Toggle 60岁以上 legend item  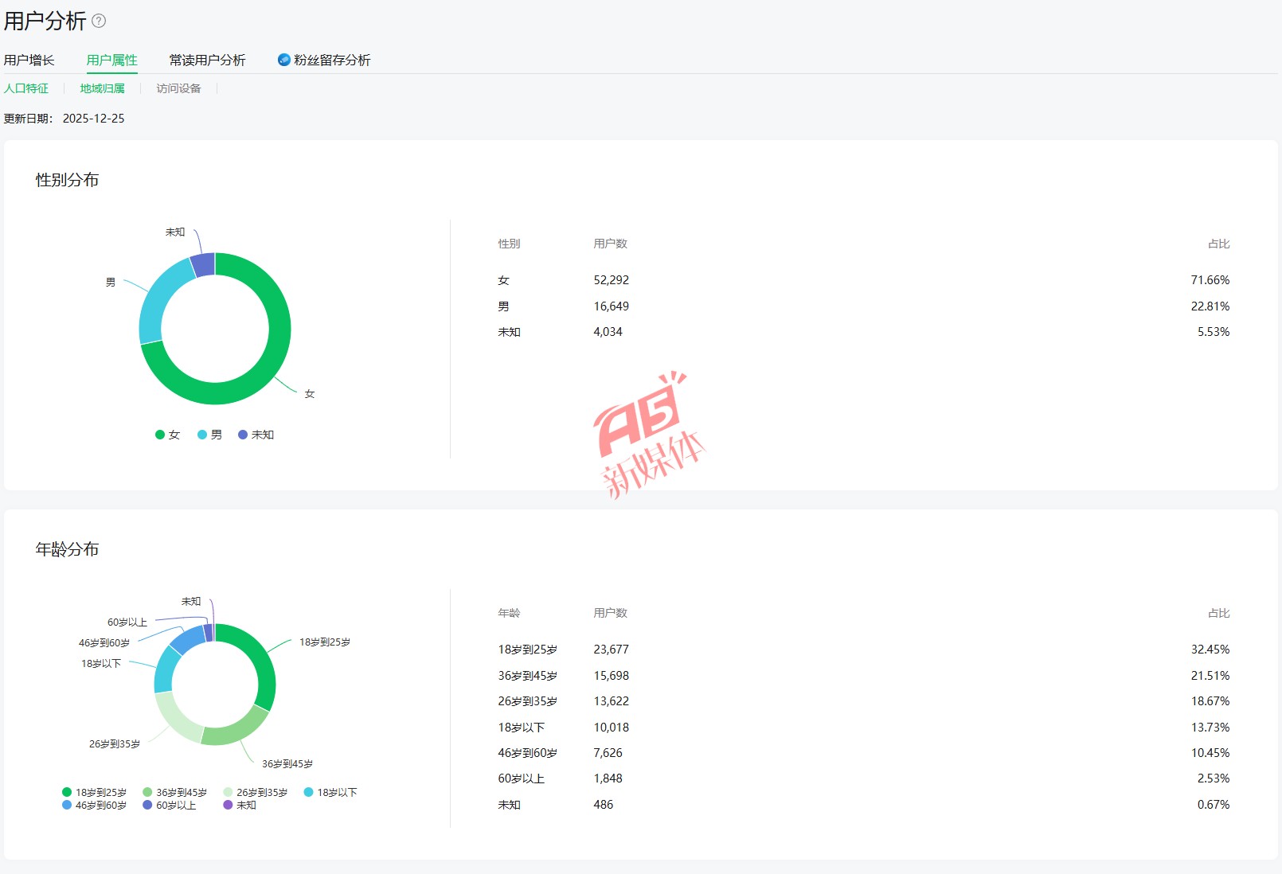click(169, 805)
